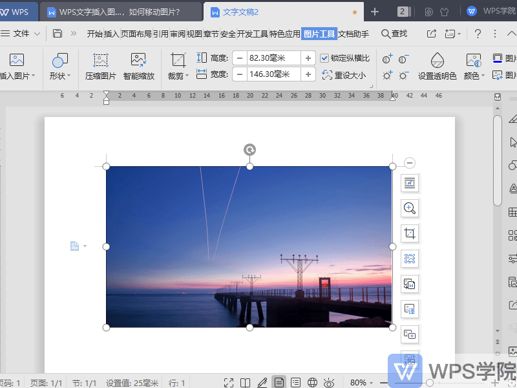This screenshot has height=388, width=517.
Task: Click Compress Picture (压缩图片)
Action: 101,67
